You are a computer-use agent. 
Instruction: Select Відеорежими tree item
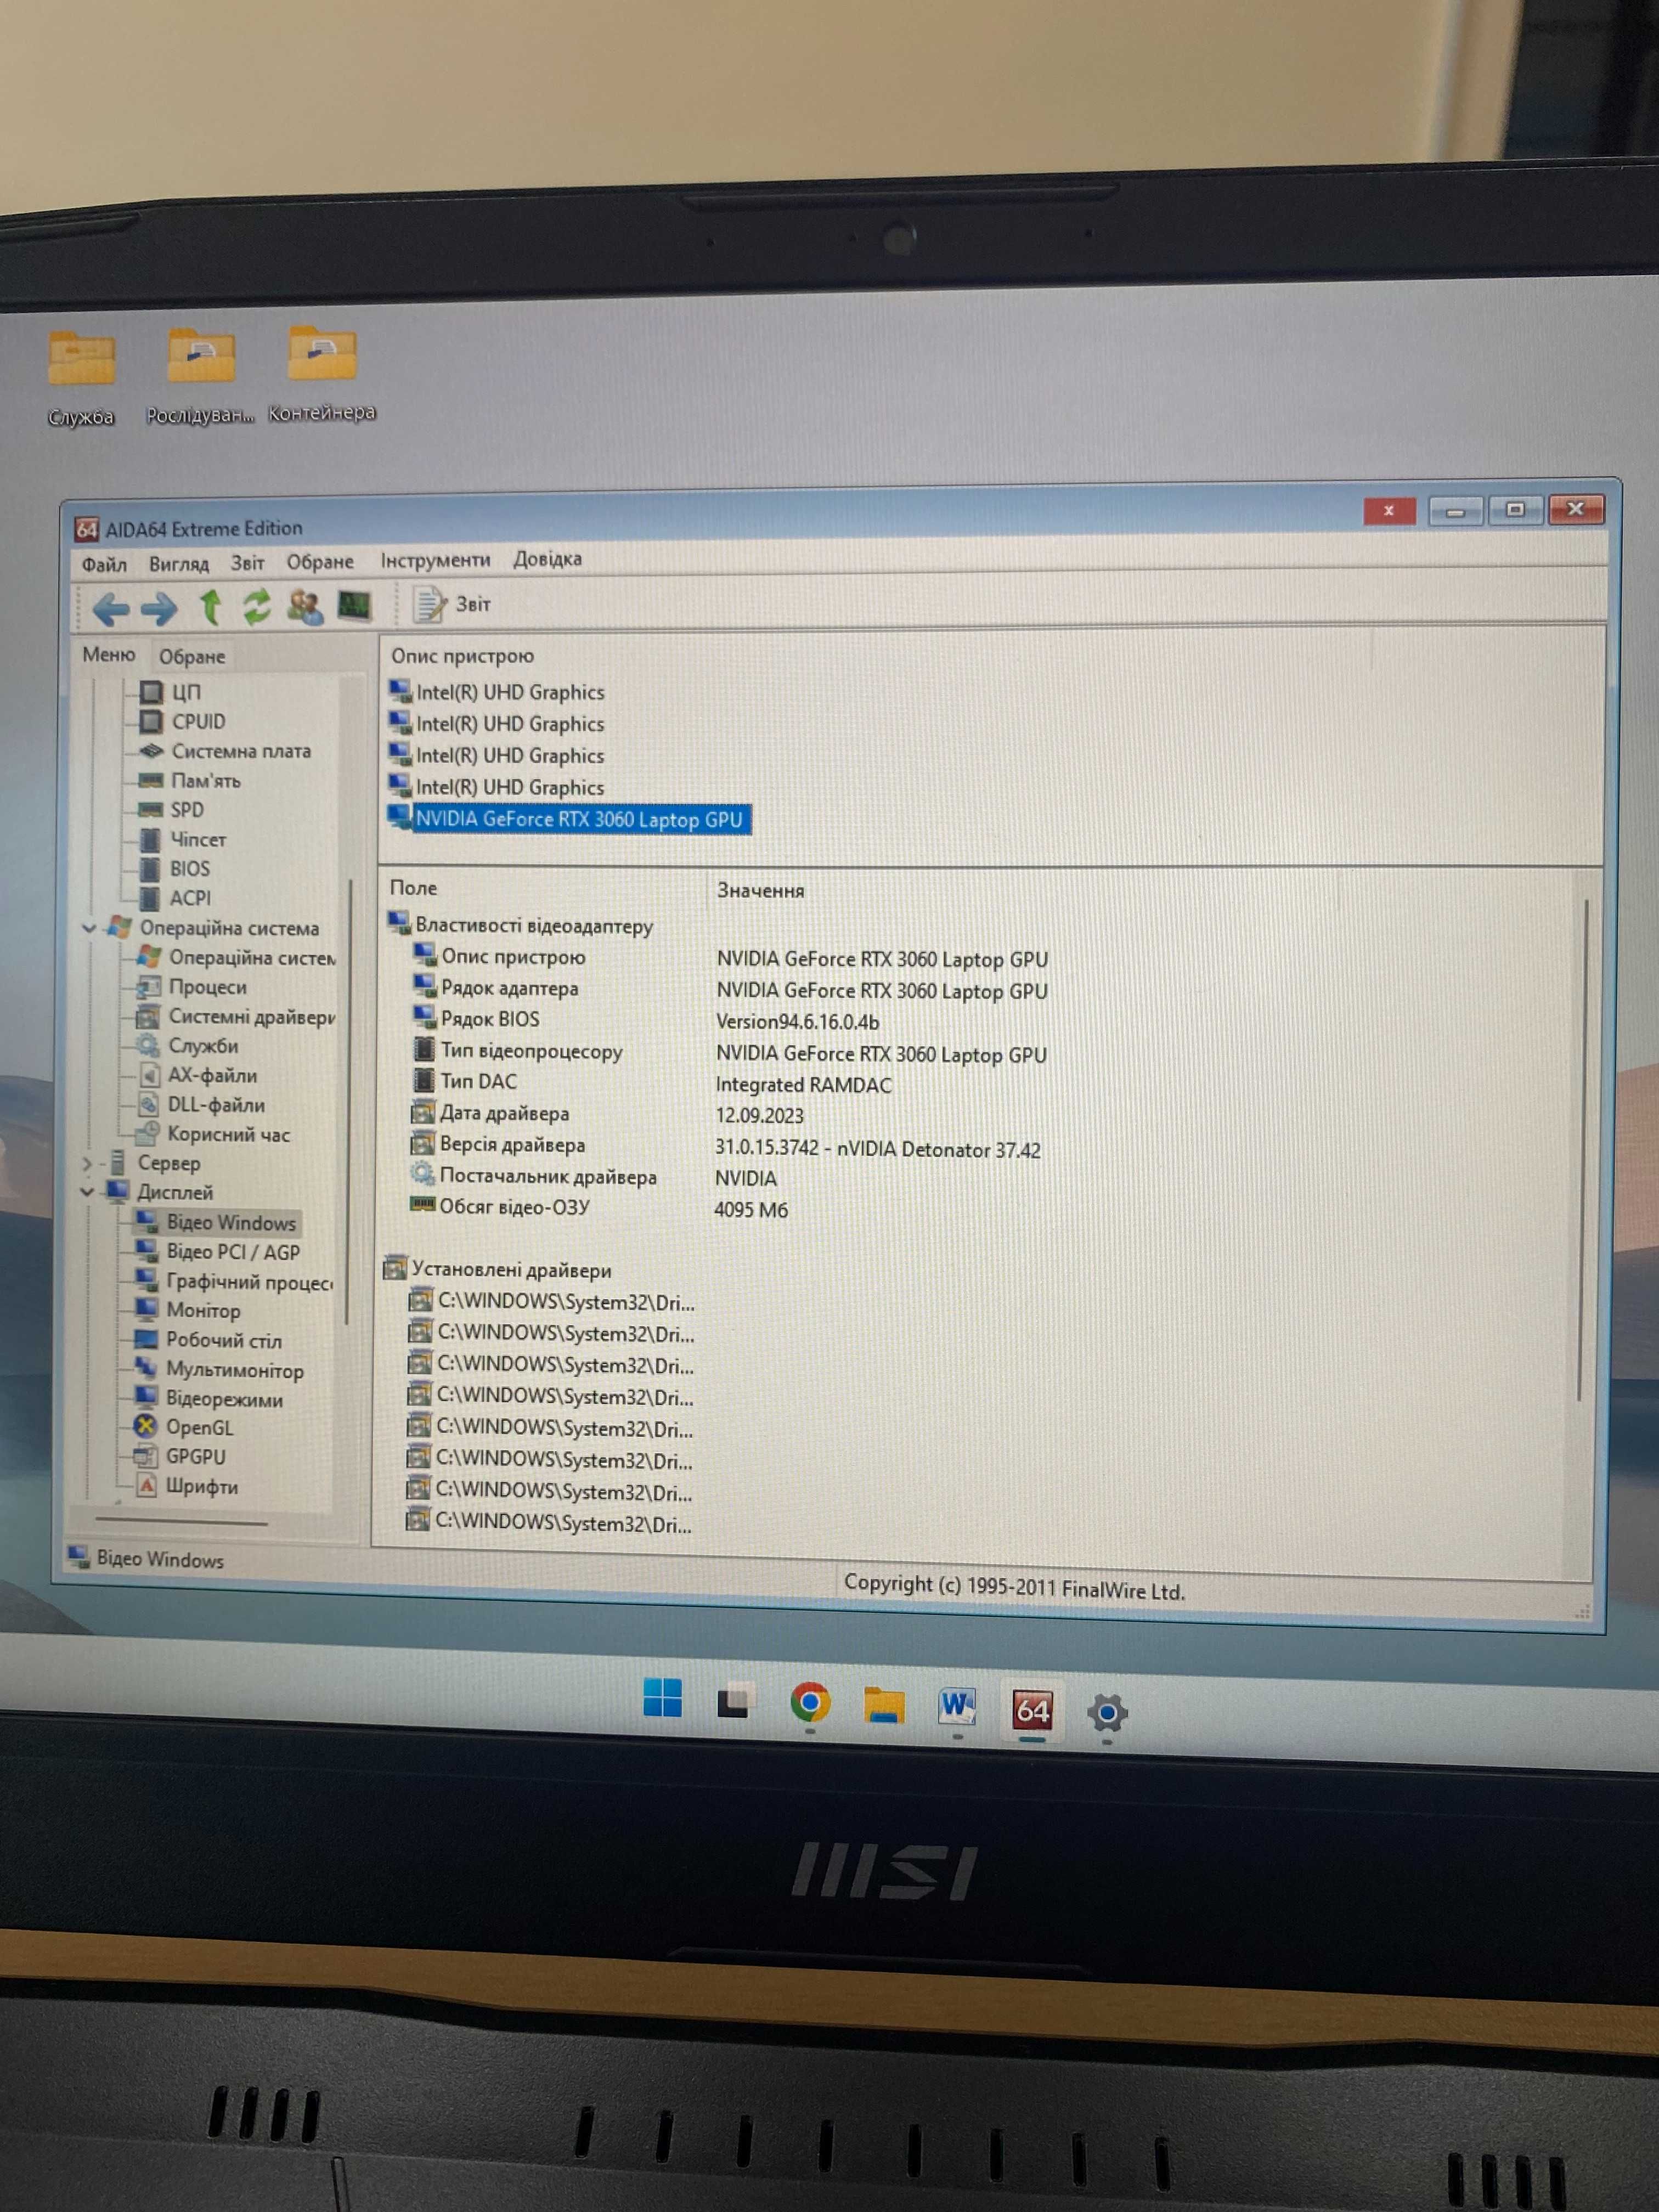pyautogui.click(x=208, y=1400)
